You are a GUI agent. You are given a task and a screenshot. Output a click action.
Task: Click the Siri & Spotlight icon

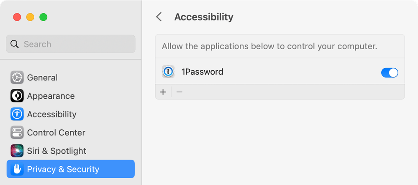click(x=17, y=151)
